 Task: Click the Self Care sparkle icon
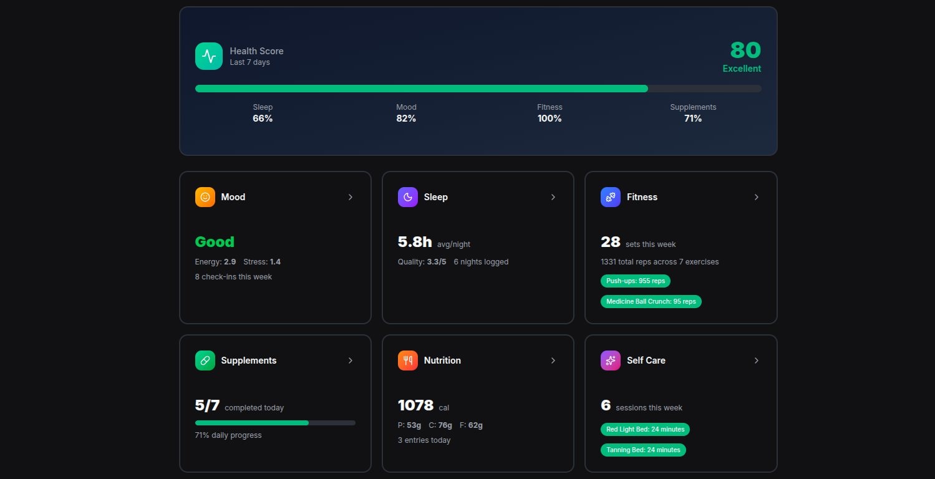coord(610,360)
